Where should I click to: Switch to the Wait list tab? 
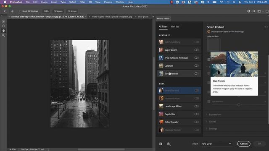(175, 26)
